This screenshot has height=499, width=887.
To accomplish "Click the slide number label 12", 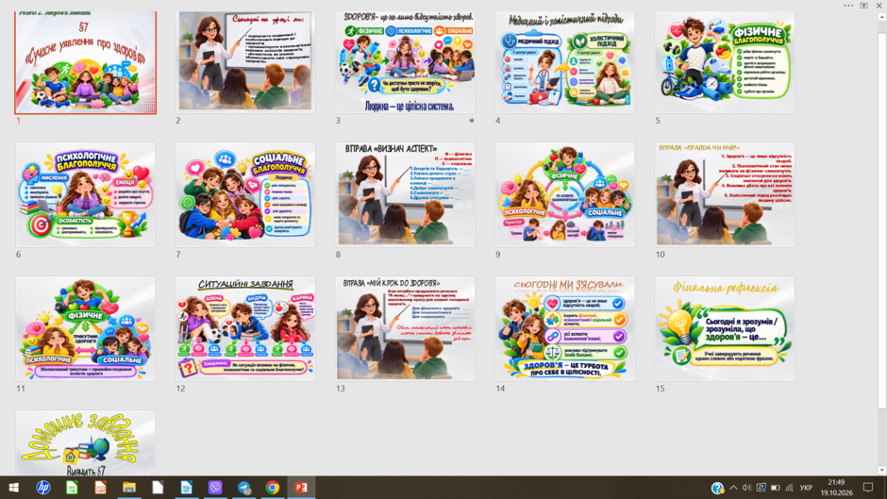I will coord(180,389).
